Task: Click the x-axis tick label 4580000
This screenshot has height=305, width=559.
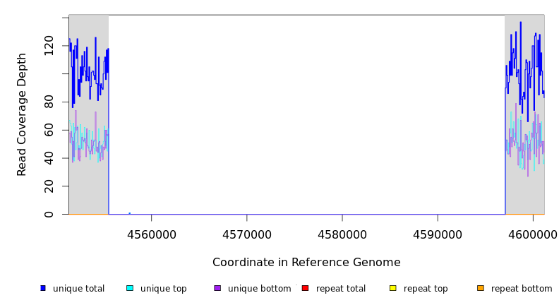Action: click(342, 234)
